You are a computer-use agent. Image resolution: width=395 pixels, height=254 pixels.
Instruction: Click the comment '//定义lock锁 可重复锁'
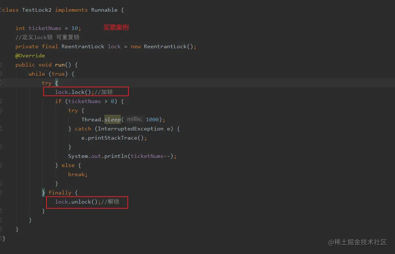(x=47, y=37)
